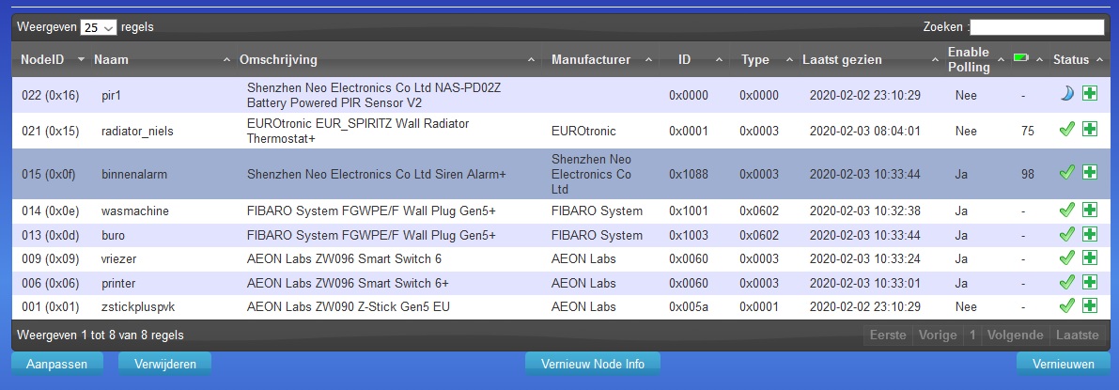
Task: Sort table by NodeID column header
Action: (42, 60)
